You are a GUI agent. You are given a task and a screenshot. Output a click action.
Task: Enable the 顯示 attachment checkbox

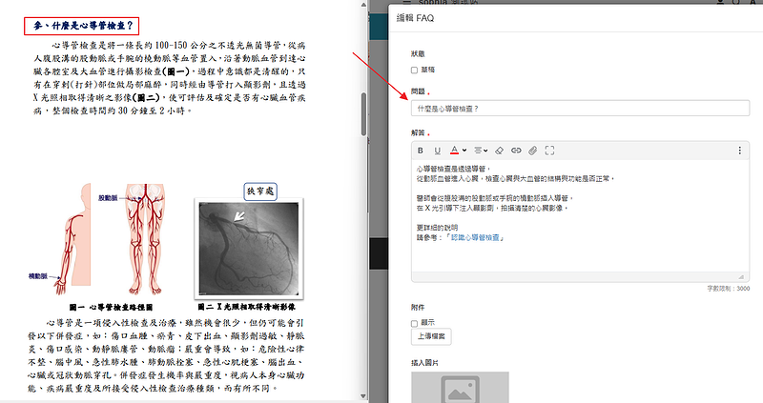point(415,323)
